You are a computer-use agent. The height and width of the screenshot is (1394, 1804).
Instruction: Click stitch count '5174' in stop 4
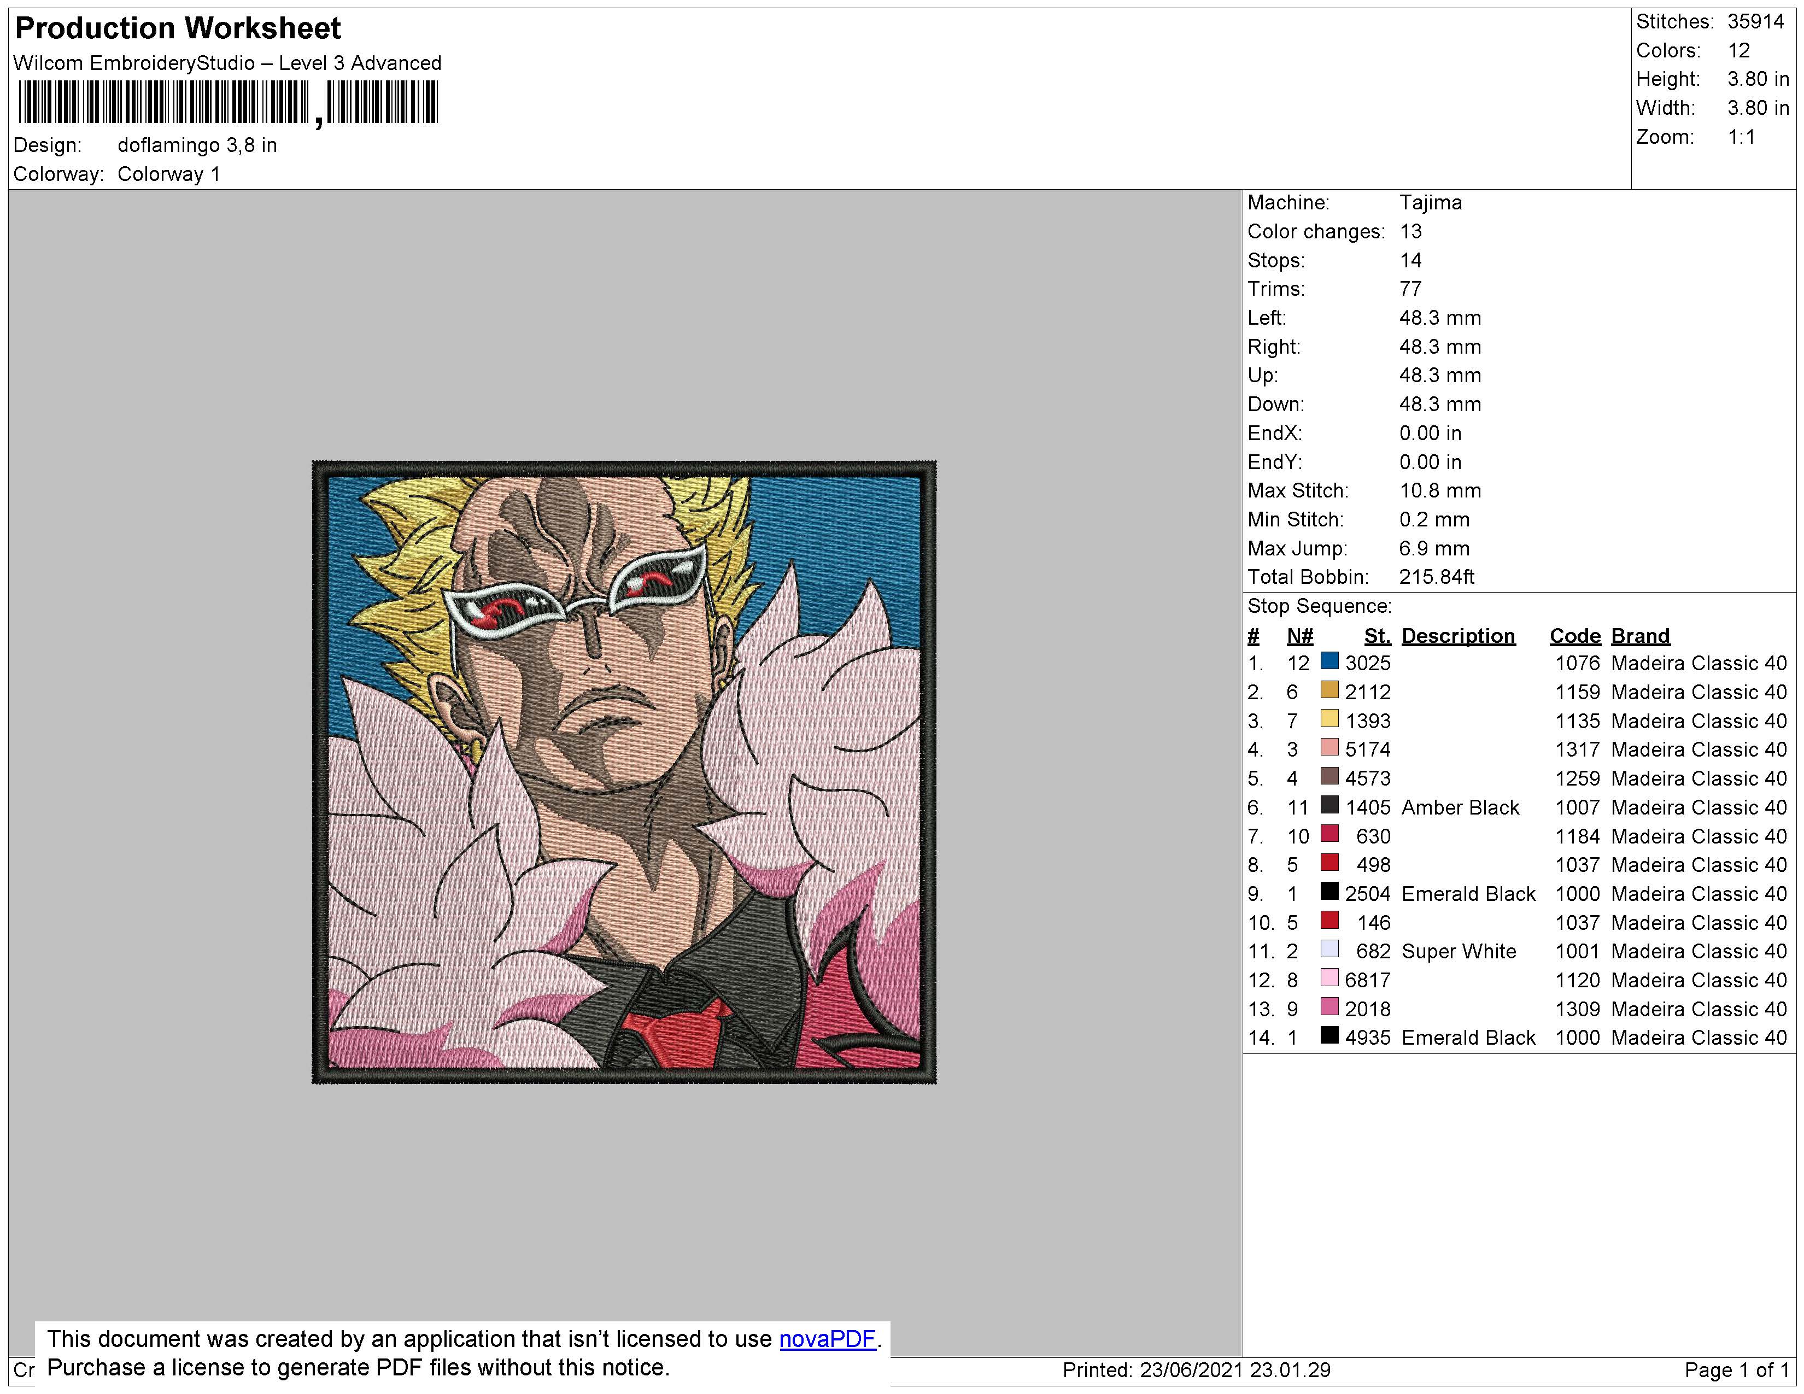coord(1368,750)
